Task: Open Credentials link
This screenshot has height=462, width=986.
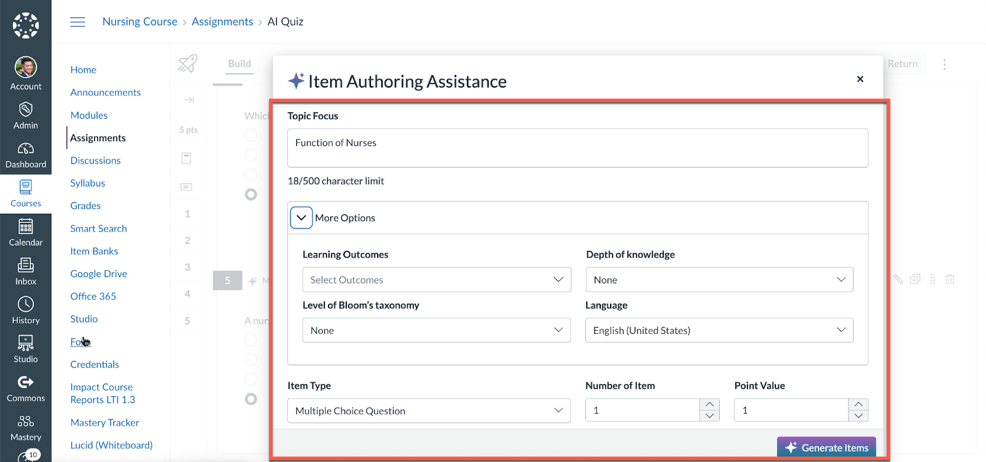Action: (x=95, y=365)
